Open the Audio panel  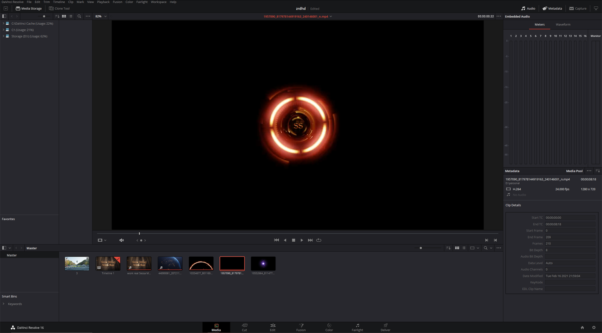point(528,8)
